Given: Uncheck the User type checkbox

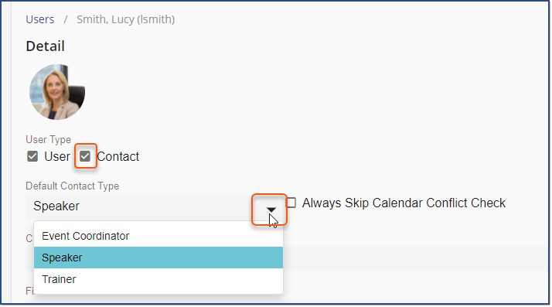Looking at the screenshot, I should click(x=32, y=156).
